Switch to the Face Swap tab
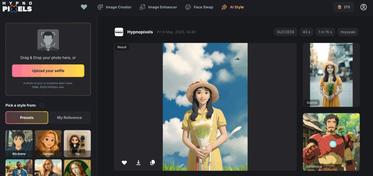 point(199,7)
